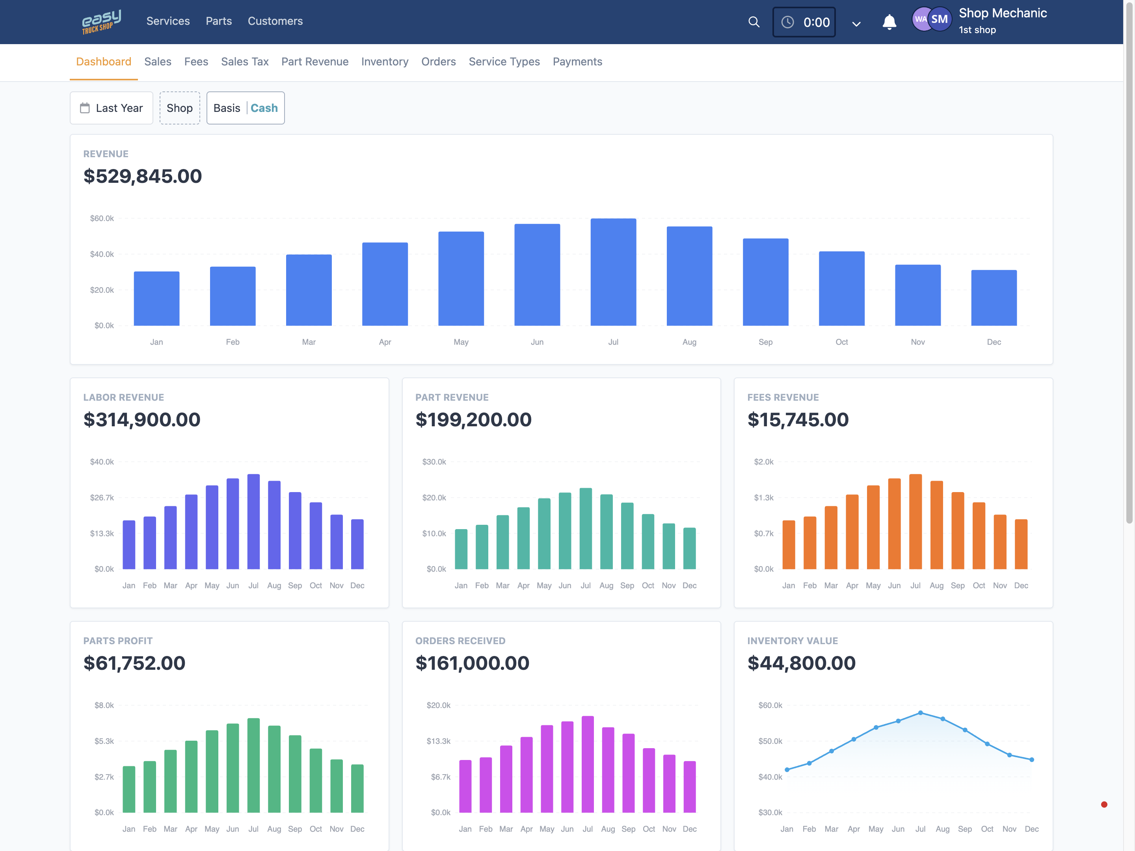Go to the Sales Tax tab
The width and height of the screenshot is (1135, 851).
pyautogui.click(x=245, y=61)
